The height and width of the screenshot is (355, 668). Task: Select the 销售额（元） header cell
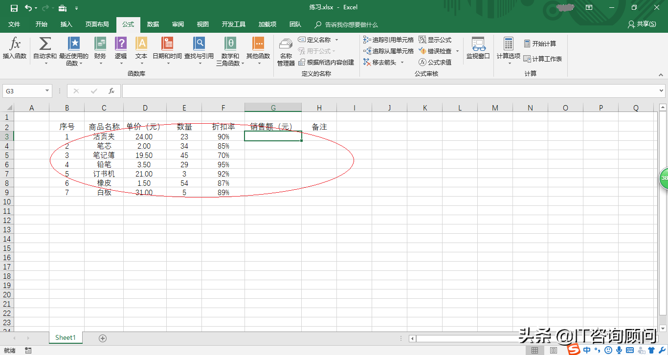273,127
